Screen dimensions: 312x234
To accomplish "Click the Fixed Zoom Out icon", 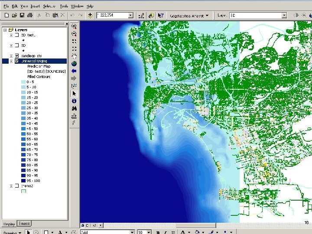I will [74, 49].
